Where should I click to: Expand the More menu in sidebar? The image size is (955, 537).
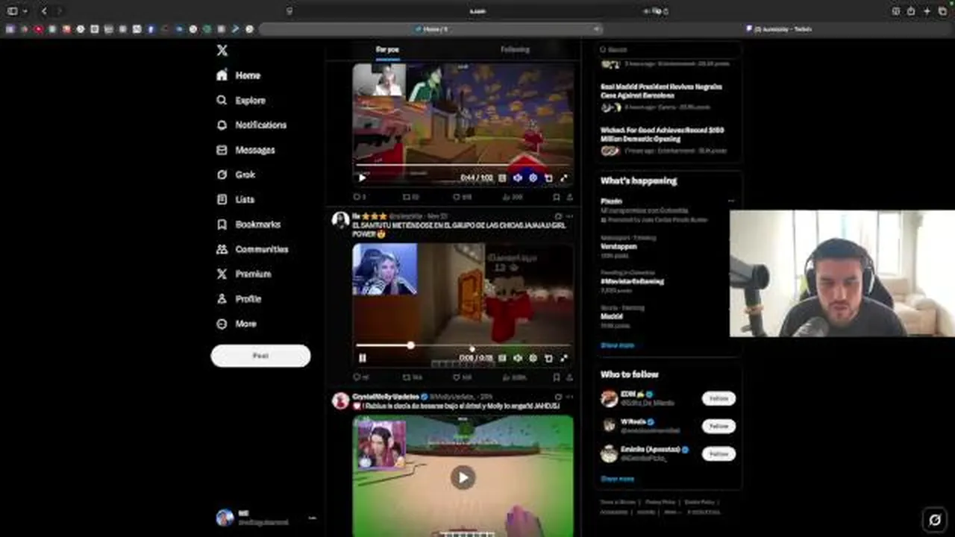pos(236,324)
